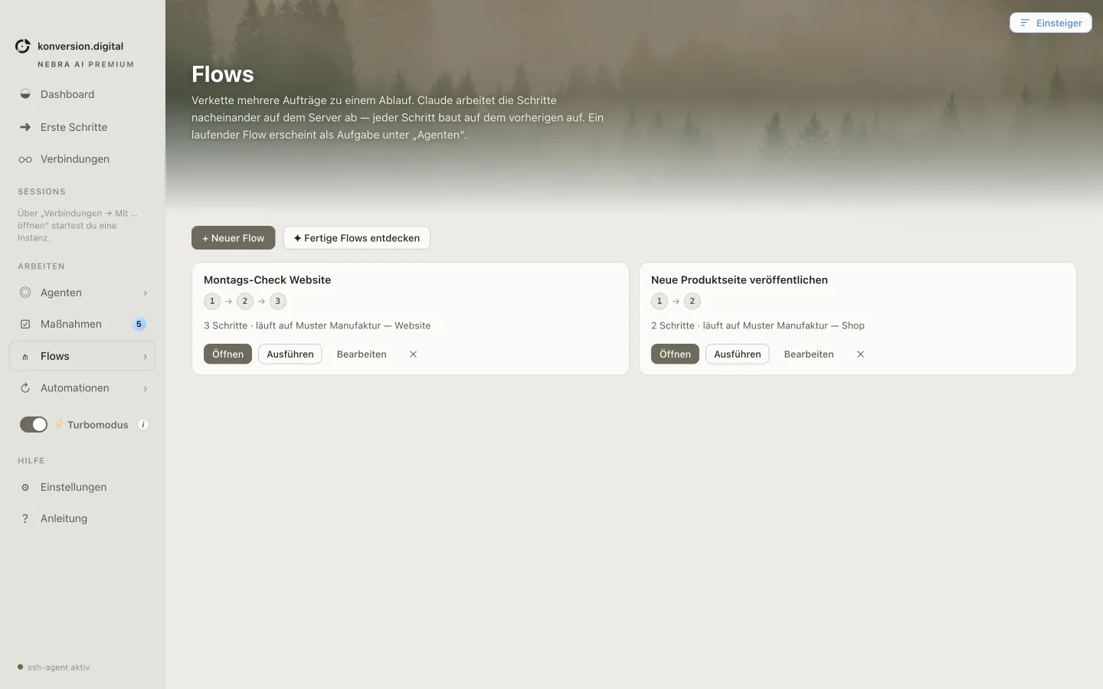This screenshot has width=1103, height=689.
Task: Open the Dashboard page
Action: point(83,94)
